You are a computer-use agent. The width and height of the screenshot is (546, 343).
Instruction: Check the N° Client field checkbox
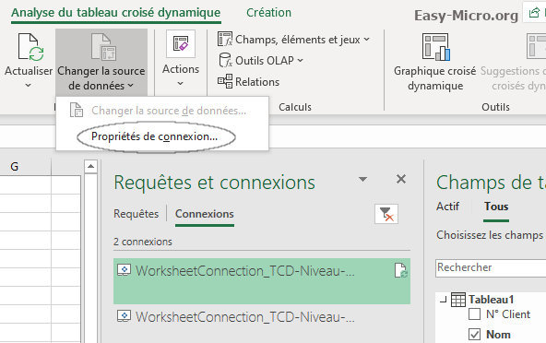click(474, 313)
